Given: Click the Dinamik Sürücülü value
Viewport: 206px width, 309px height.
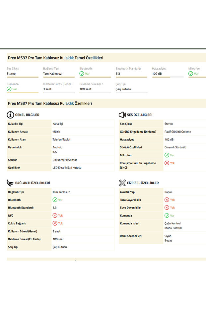Looking at the screenshot, I should pyautogui.click(x=175, y=147).
